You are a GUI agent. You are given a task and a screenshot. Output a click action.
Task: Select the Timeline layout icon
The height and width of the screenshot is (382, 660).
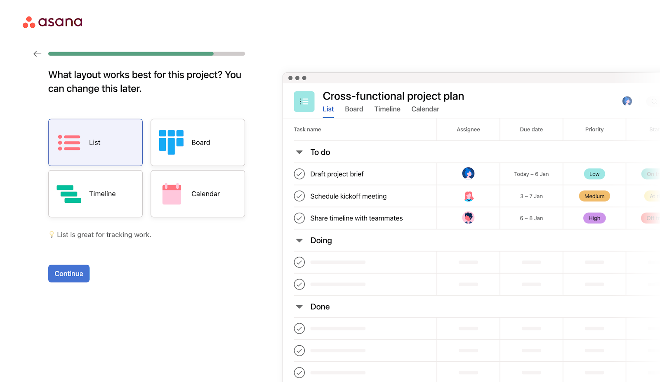point(68,193)
